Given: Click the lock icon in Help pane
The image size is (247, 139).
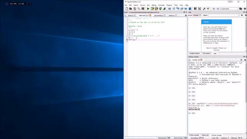Looking at the screenshot, I should [242, 15].
